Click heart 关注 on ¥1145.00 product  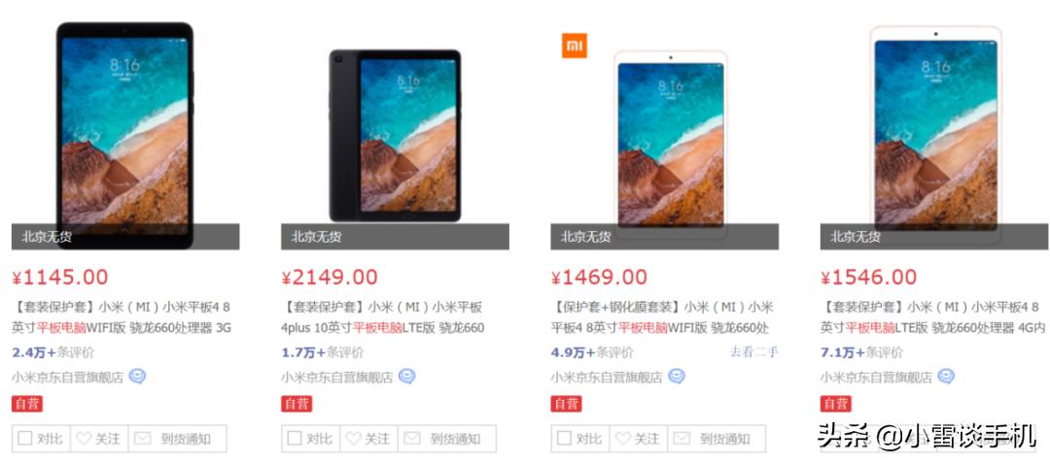99,439
